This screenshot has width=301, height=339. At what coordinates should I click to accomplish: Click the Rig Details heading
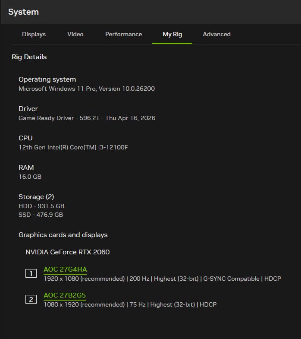[29, 57]
